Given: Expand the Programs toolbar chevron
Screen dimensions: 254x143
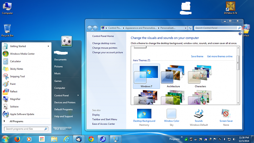Looking at the screenshot, I should tap(182, 137).
